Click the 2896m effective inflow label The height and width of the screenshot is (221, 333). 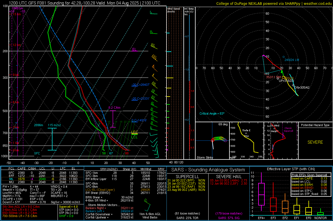(38, 125)
